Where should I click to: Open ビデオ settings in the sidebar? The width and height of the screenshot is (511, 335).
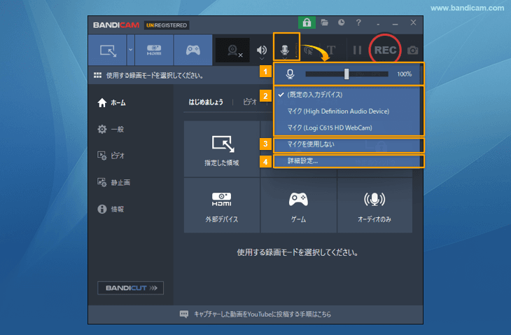click(111, 156)
